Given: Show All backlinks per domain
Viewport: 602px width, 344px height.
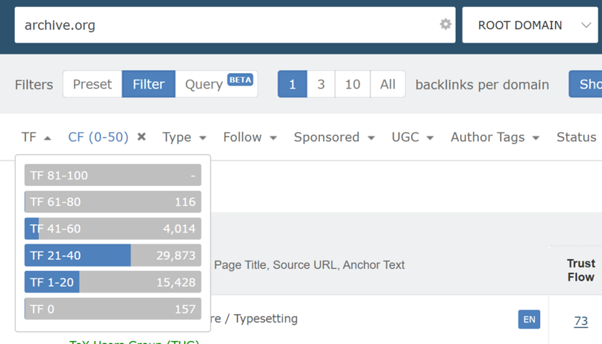Looking at the screenshot, I should (387, 85).
